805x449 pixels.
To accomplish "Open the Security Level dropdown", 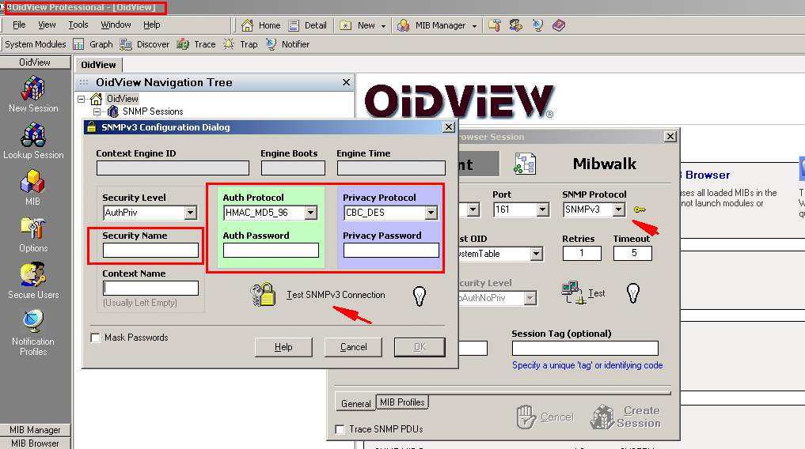I will click(190, 213).
